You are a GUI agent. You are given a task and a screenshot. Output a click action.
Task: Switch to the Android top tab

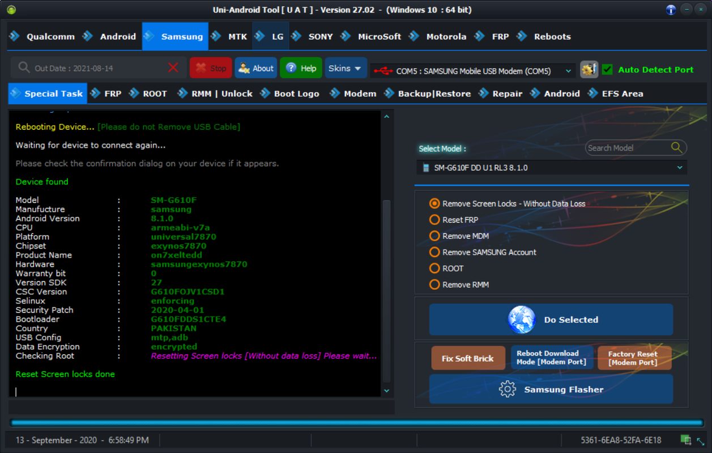pos(110,36)
